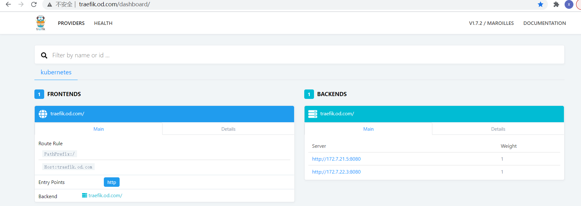Click the globe icon in frontend header
This screenshot has width=581, height=206.
[x=43, y=114]
